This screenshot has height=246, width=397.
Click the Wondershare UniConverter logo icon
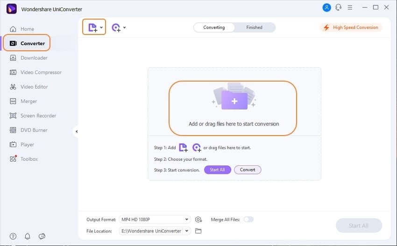[x=11, y=9]
